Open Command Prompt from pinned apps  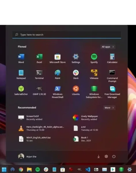[112, 76]
